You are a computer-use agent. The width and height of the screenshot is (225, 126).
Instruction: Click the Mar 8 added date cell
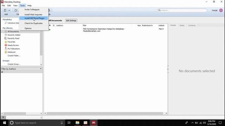tap(161, 29)
